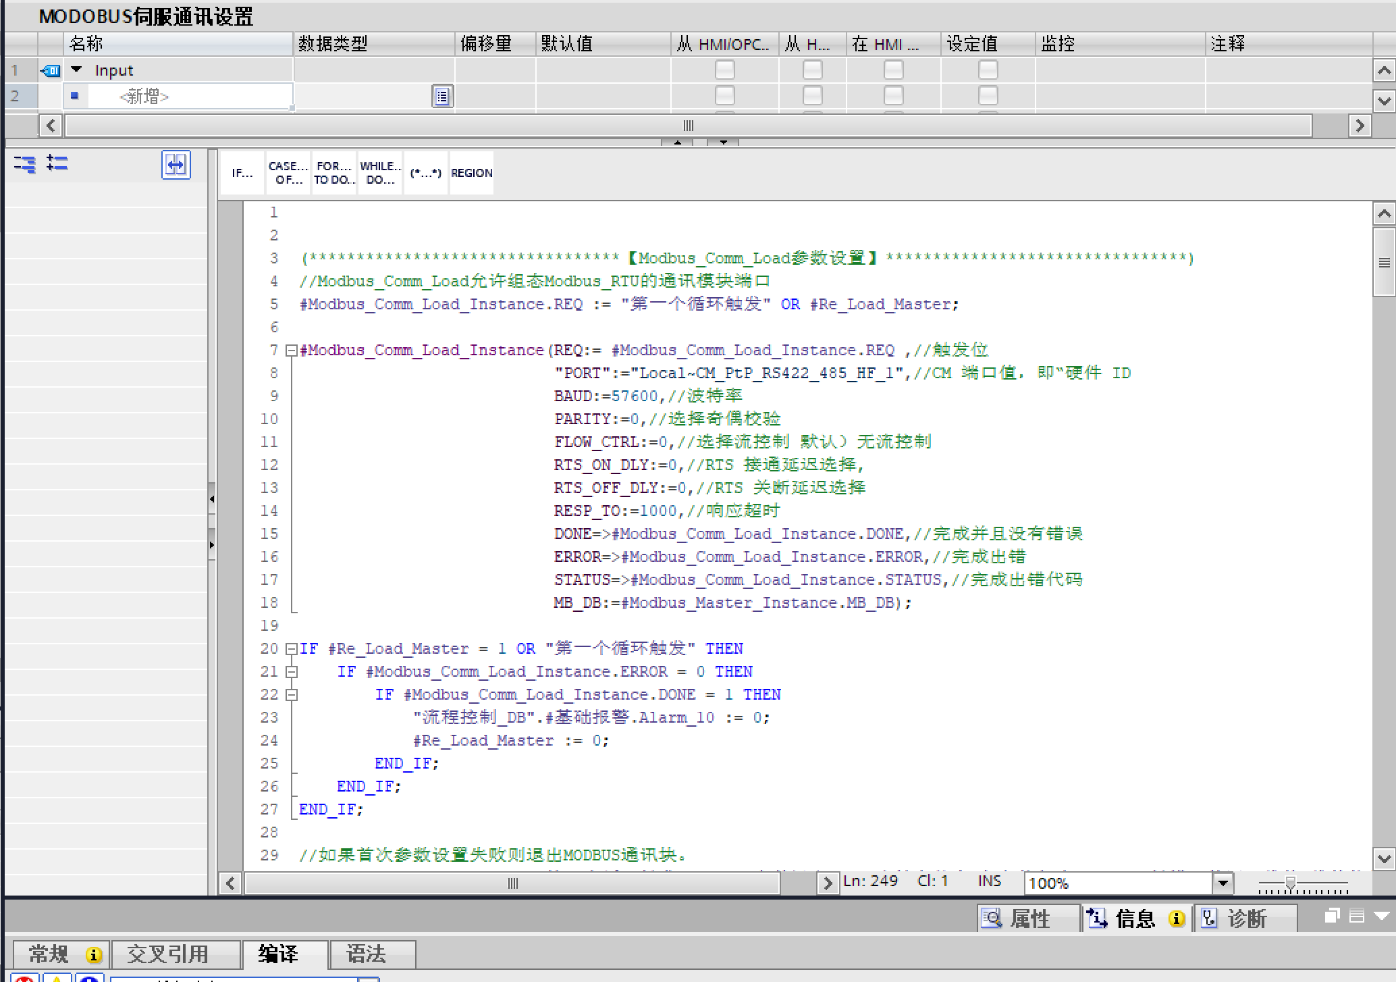Toggle Input row setpoint (设定值) checkbox
This screenshot has width=1396, height=982.
988,70
